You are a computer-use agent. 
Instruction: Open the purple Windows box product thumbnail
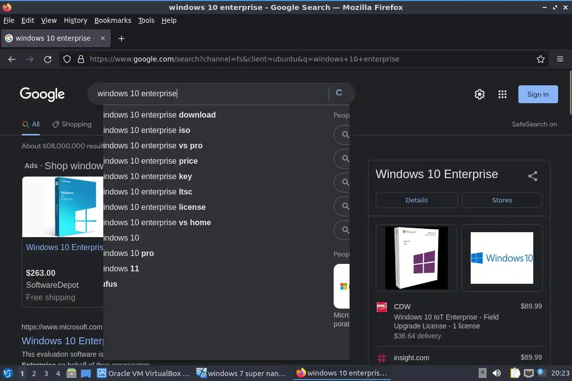[x=416, y=258]
